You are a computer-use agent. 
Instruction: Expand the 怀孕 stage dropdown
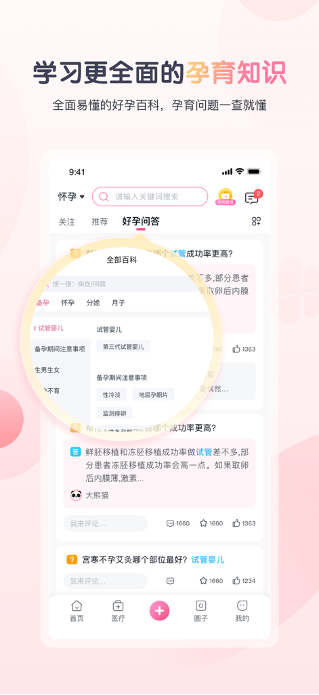point(71,197)
